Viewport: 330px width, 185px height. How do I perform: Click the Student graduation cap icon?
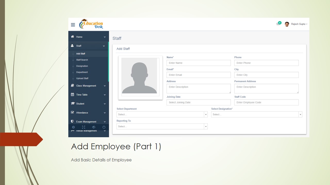click(x=72, y=104)
